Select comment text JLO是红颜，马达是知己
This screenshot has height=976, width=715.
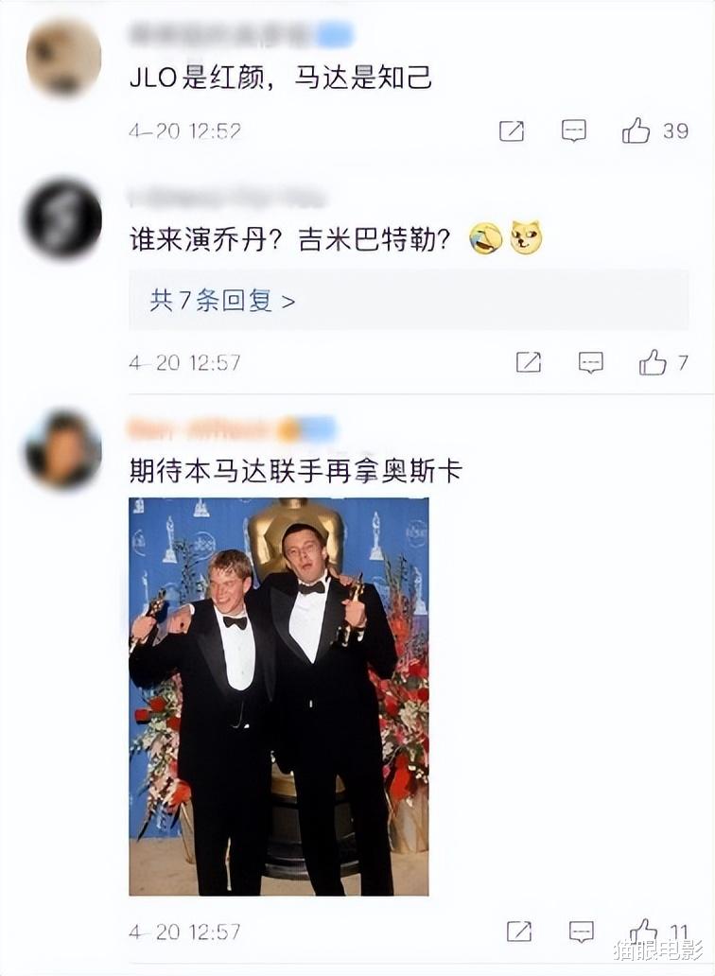280,78
